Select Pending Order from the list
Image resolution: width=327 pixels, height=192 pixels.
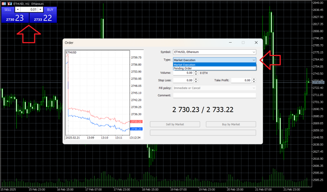click(215, 68)
